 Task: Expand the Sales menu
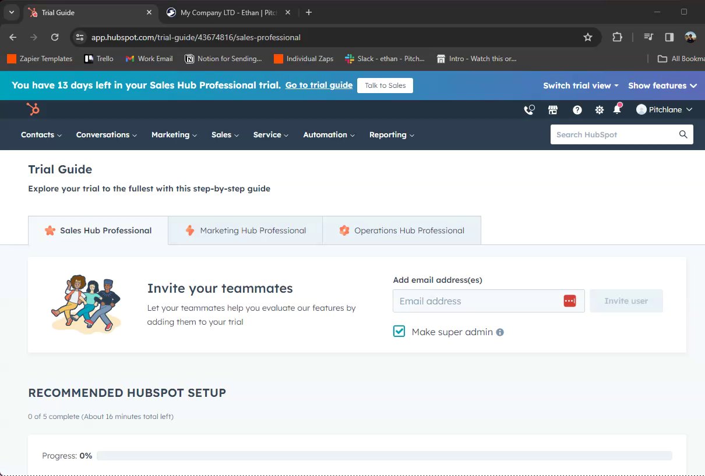tap(225, 134)
